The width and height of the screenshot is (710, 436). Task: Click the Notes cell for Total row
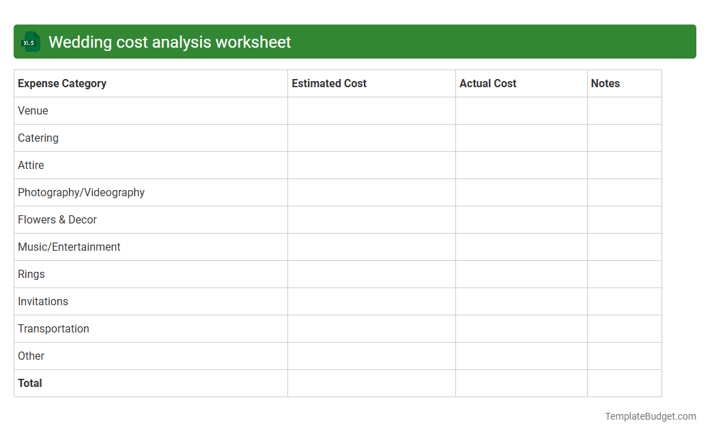[x=624, y=383]
